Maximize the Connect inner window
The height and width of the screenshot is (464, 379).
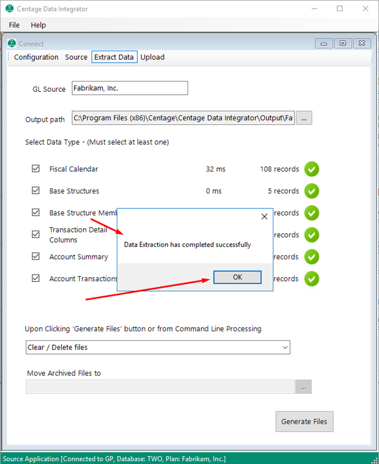click(x=343, y=44)
